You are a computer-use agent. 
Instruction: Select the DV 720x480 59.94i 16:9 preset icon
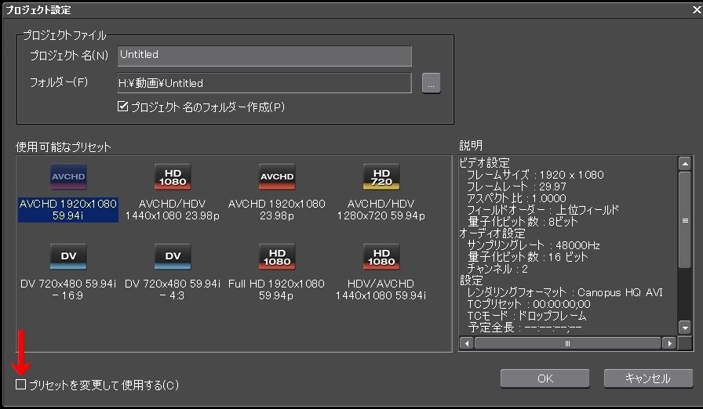(68, 256)
